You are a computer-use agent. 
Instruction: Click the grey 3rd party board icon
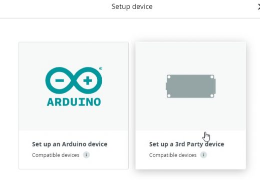190,86
